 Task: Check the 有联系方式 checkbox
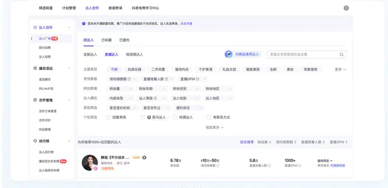(209, 117)
